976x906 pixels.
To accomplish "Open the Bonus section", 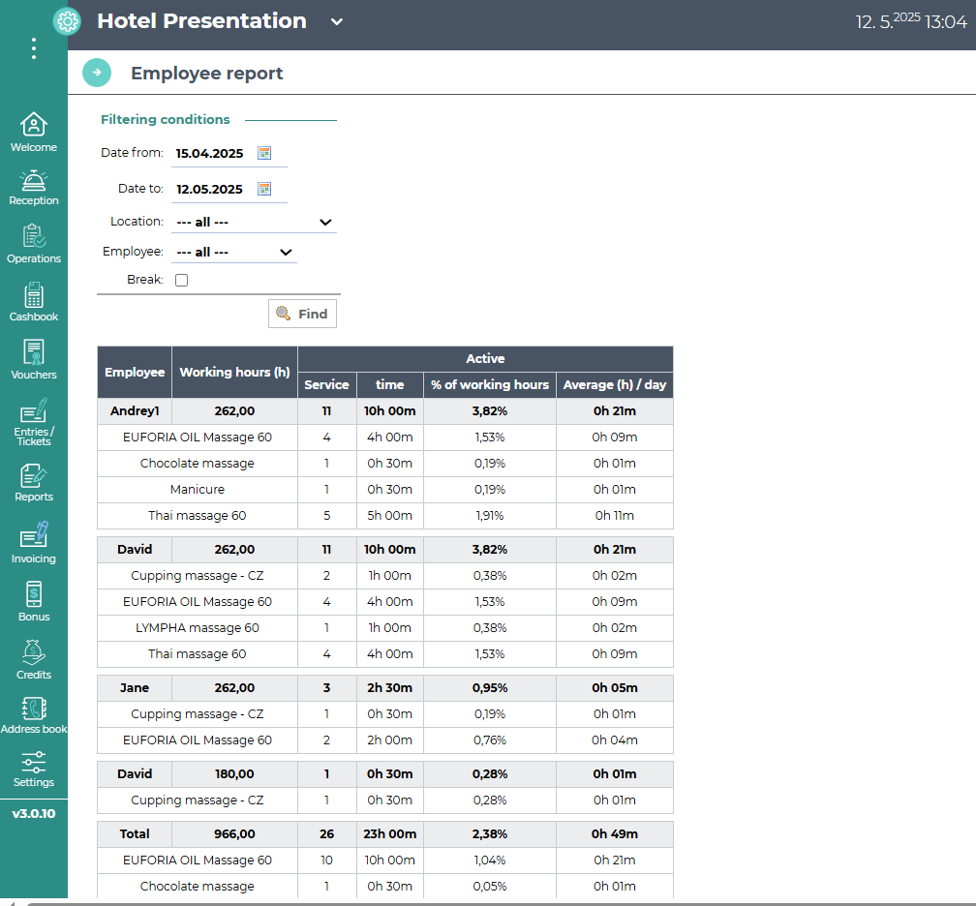I will click(x=34, y=601).
